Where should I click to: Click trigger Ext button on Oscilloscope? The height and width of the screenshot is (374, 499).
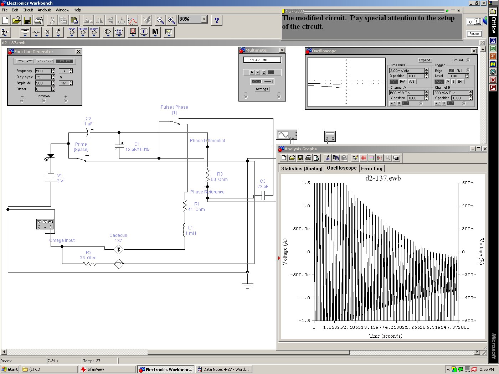point(460,82)
